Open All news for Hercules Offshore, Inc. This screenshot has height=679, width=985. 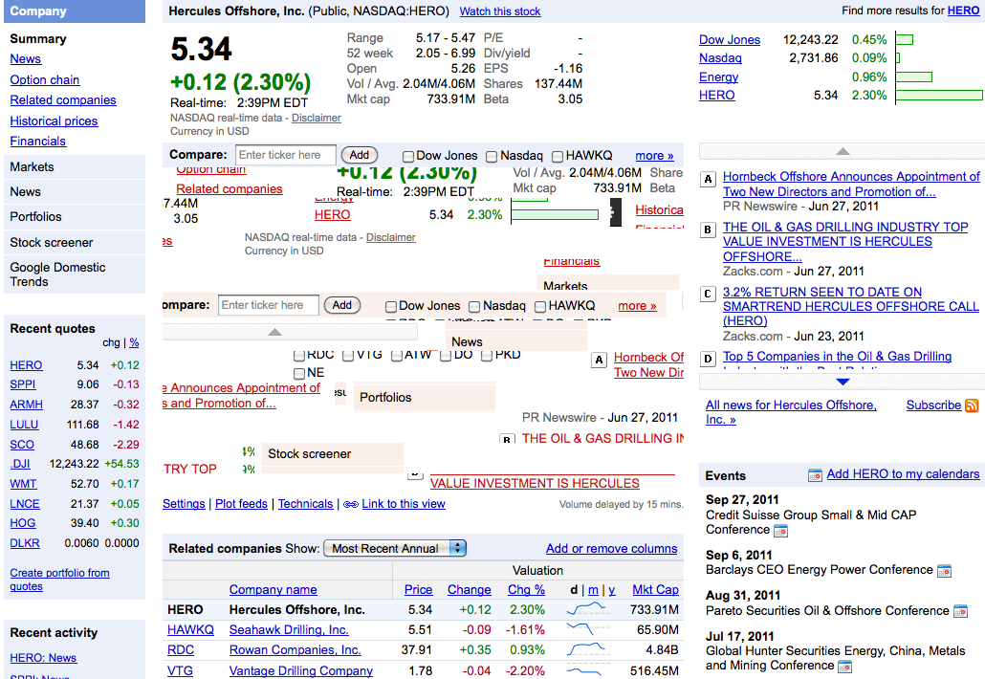click(791, 412)
